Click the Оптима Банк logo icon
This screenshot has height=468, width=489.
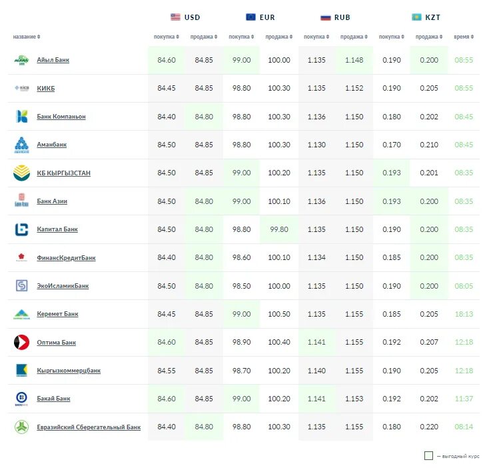pos(21,342)
